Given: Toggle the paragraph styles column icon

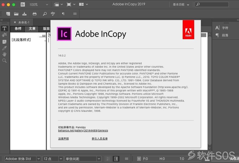Looking at the screenshot, I should [116, 159].
